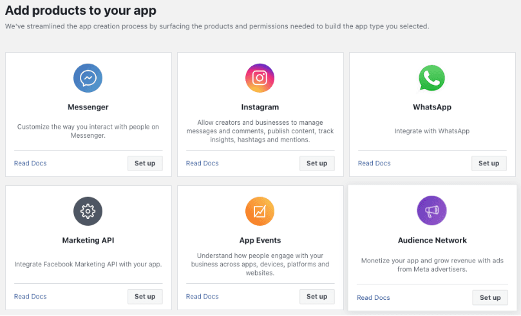Click the App Events chart icon
The width and height of the screenshot is (521, 316).
[x=260, y=211]
